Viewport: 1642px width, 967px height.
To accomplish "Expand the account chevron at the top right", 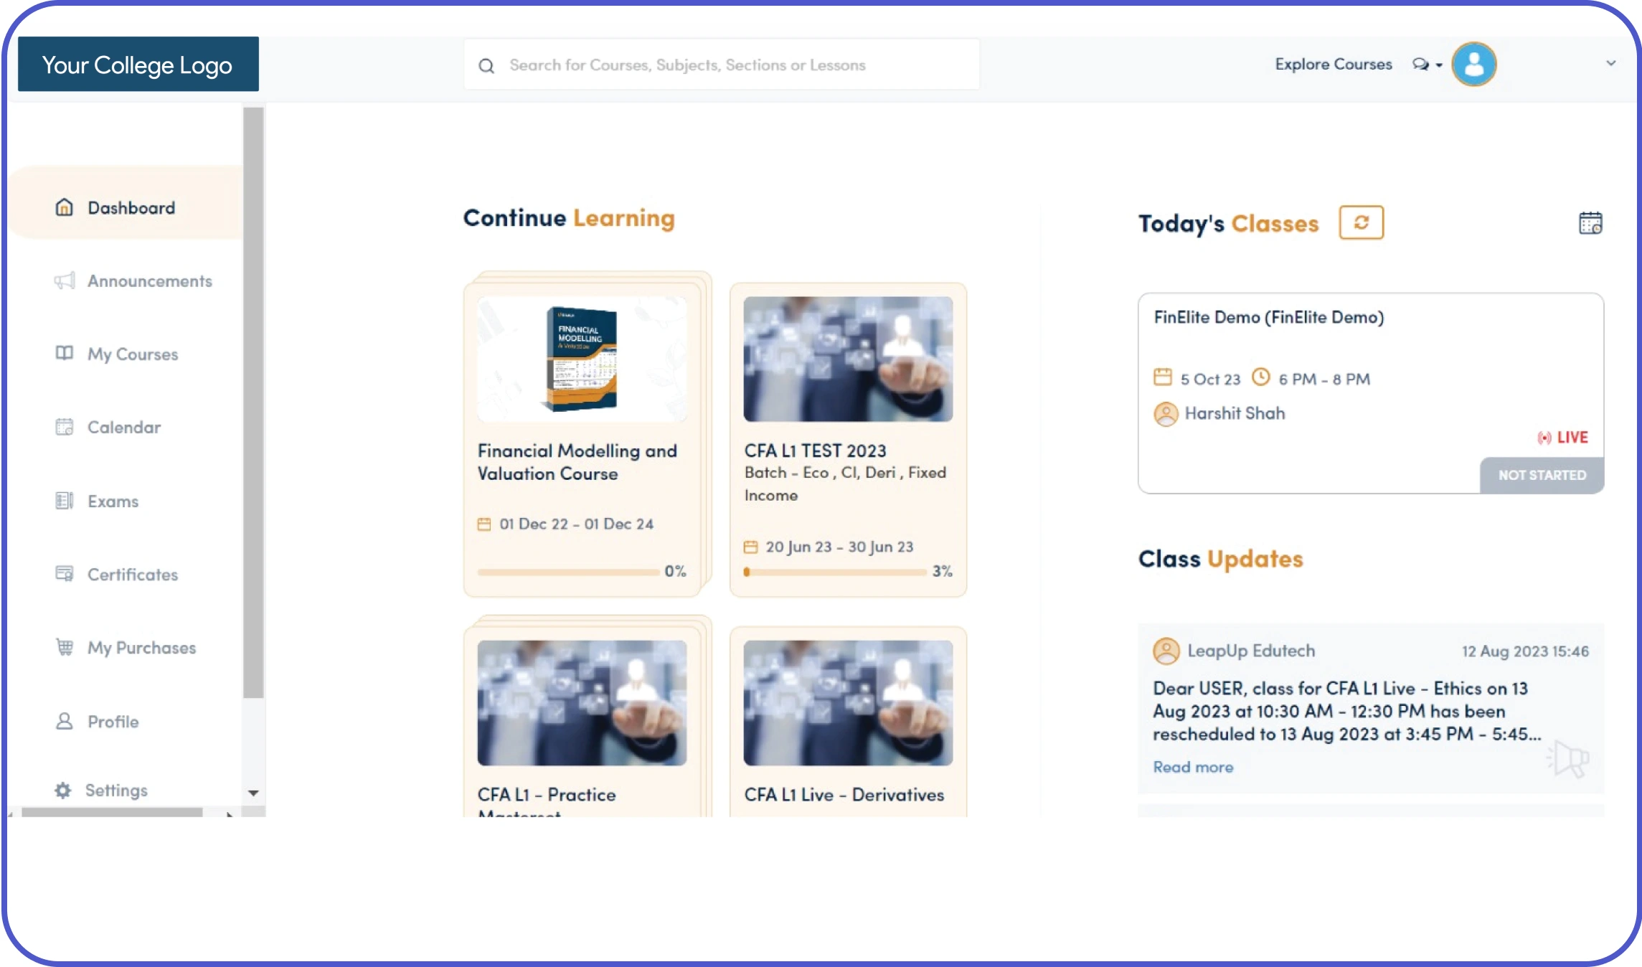I will point(1610,63).
